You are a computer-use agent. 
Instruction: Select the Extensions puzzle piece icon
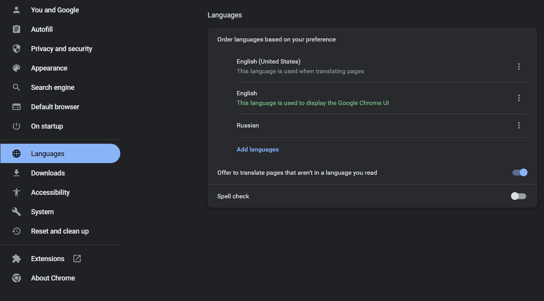16,258
